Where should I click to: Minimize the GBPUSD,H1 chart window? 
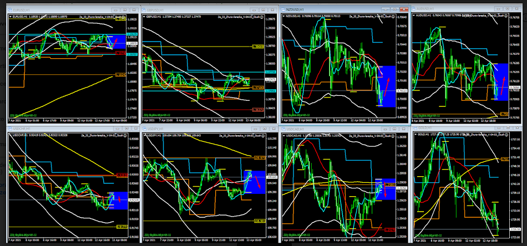(x=254, y=10)
